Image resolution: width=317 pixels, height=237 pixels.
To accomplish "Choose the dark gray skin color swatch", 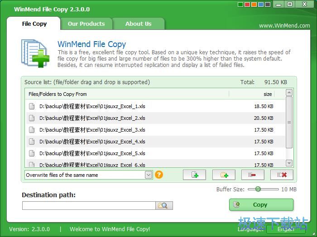I will [268, 5].
